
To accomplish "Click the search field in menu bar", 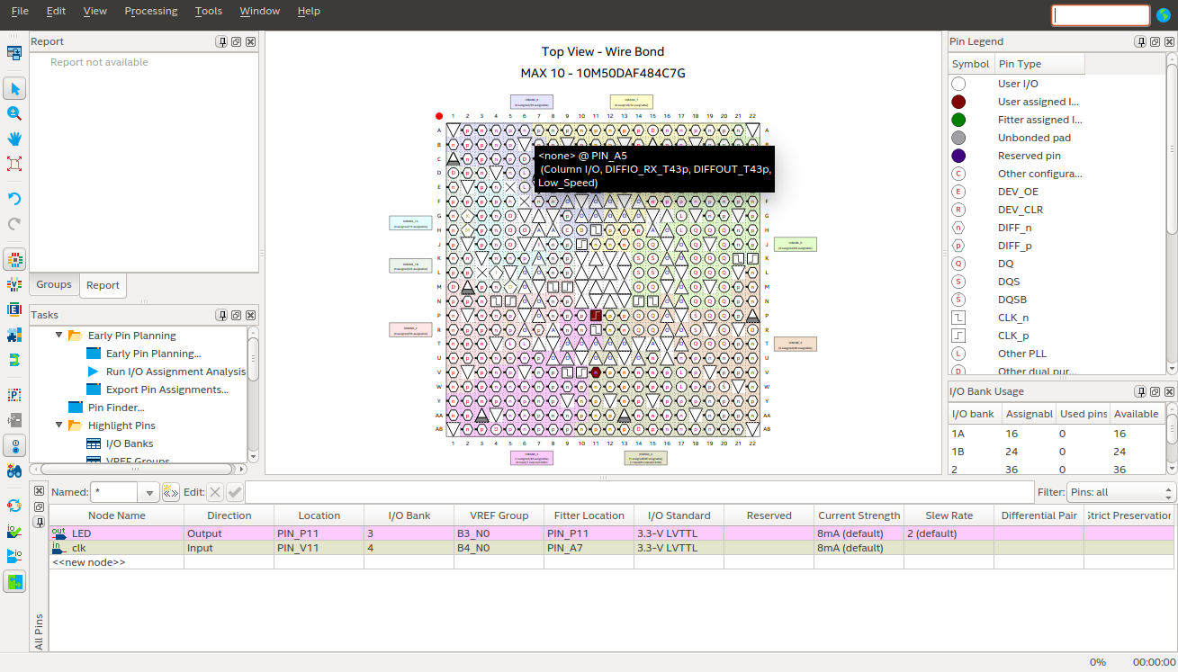I will pos(1101,15).
